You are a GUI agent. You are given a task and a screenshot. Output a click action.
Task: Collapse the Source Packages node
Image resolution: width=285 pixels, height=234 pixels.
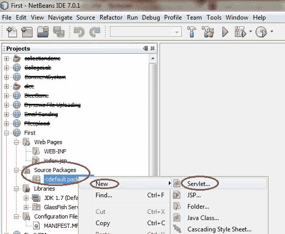16,170
